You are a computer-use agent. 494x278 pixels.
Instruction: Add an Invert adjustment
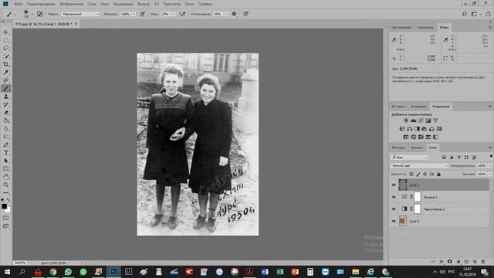[406, 137]
